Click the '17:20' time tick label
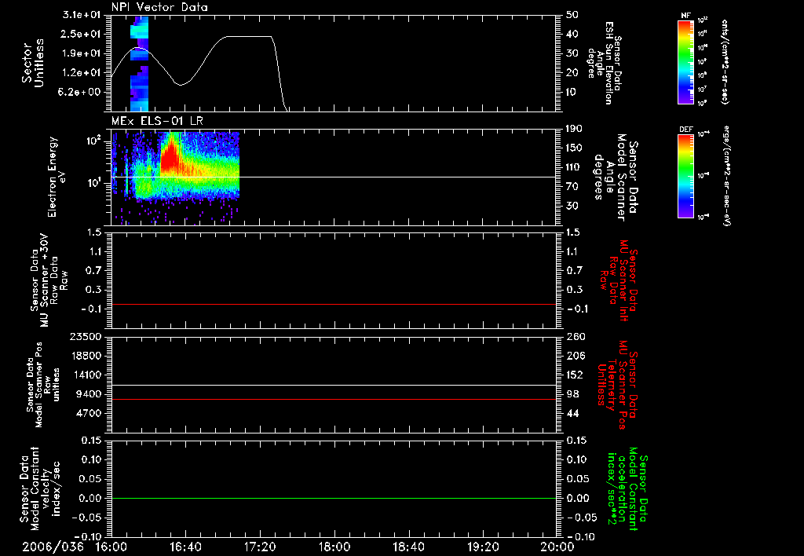 pos(260,547)
